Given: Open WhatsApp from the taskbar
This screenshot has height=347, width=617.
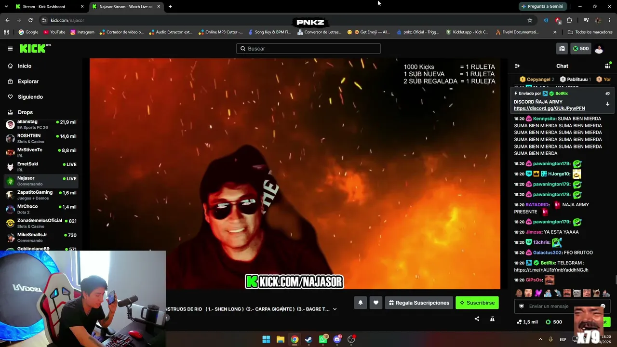Looking at the screenshot, I should coord(323,339).
